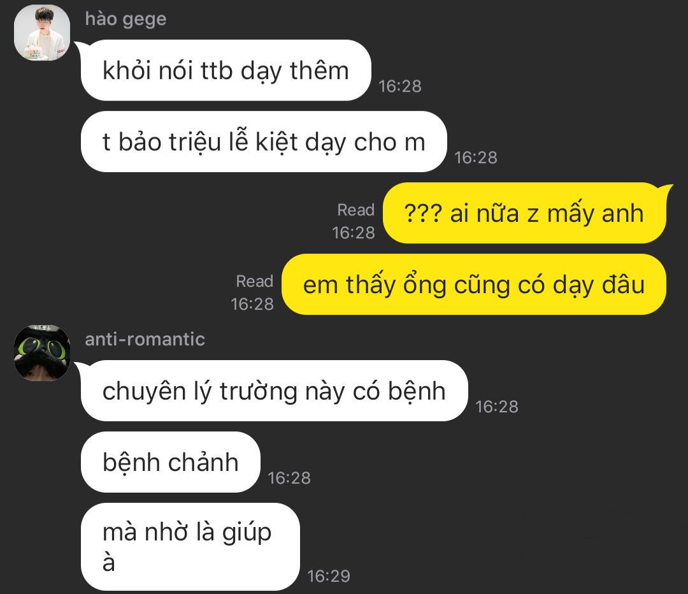Select the 'bệnh chảnh' message bubble
Image resolution: width=688 pixels, height=594 pixels.
[x=171, y=462]
